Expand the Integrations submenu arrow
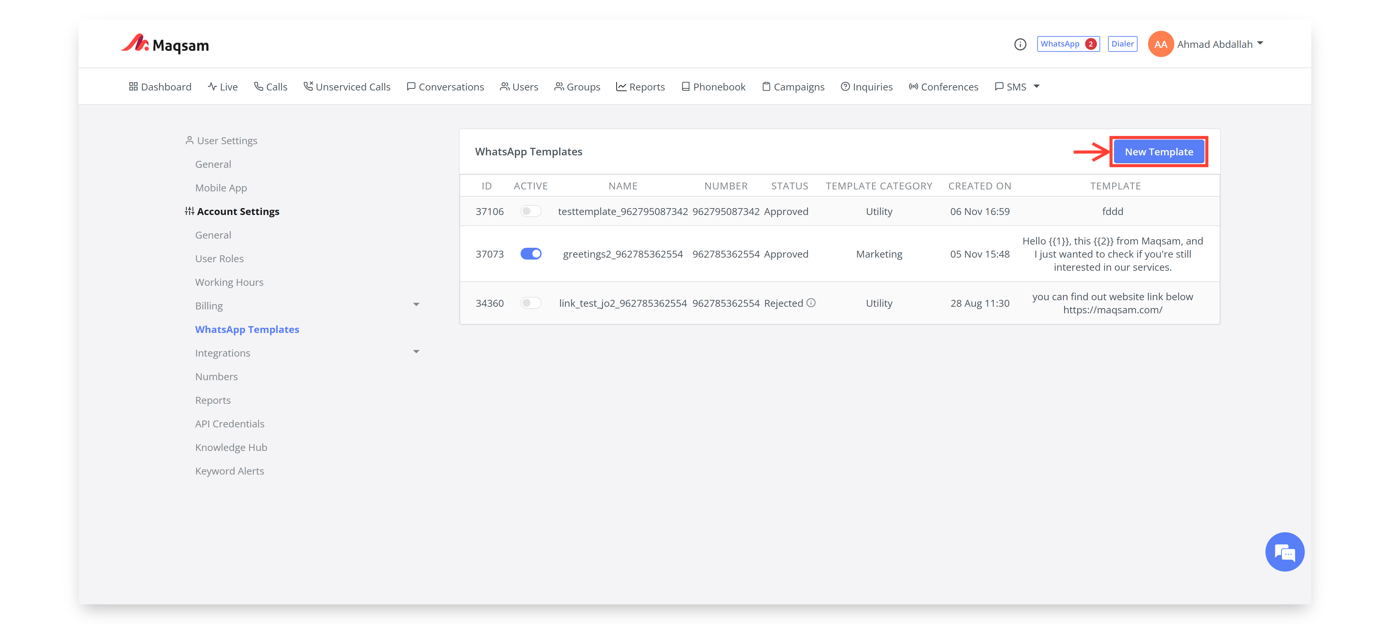 pos(416,352)
